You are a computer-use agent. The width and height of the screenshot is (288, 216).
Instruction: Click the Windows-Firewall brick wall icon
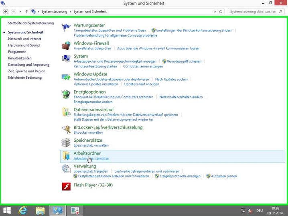[x=66, y=46]
